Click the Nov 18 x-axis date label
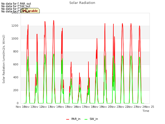 tap(89, 107)
